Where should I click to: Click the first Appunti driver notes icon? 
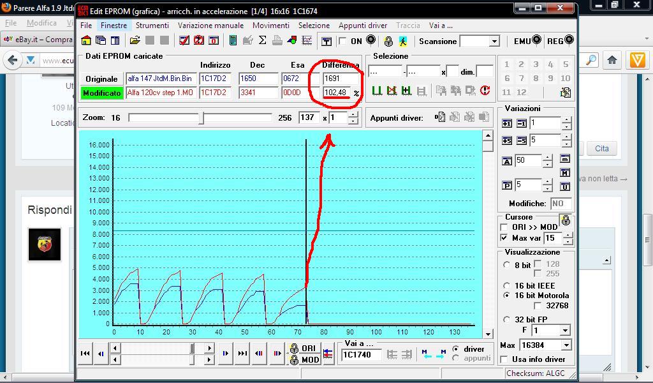click(440, 117)
